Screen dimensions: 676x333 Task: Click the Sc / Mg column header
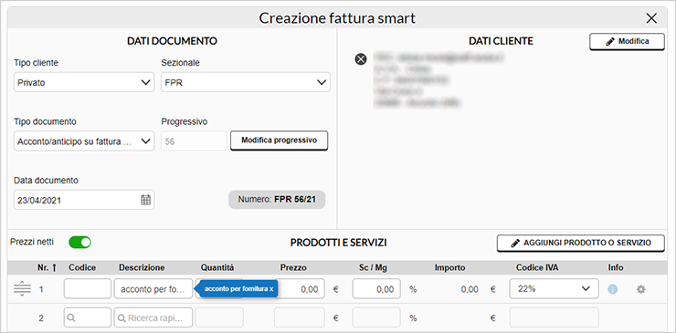tap(374, 267)
